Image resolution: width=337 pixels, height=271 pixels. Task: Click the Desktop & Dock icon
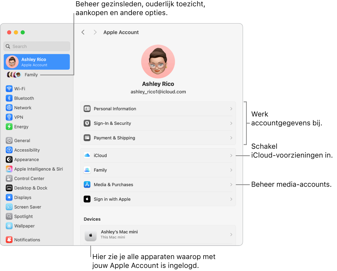(9, 188)
